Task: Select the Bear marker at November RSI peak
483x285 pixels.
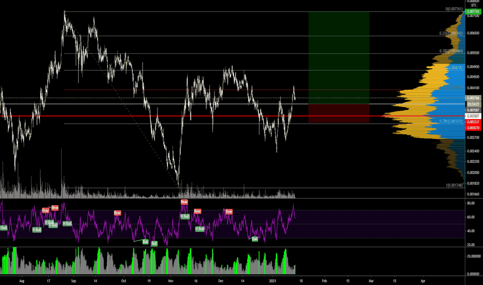Action: click(184, 202)
